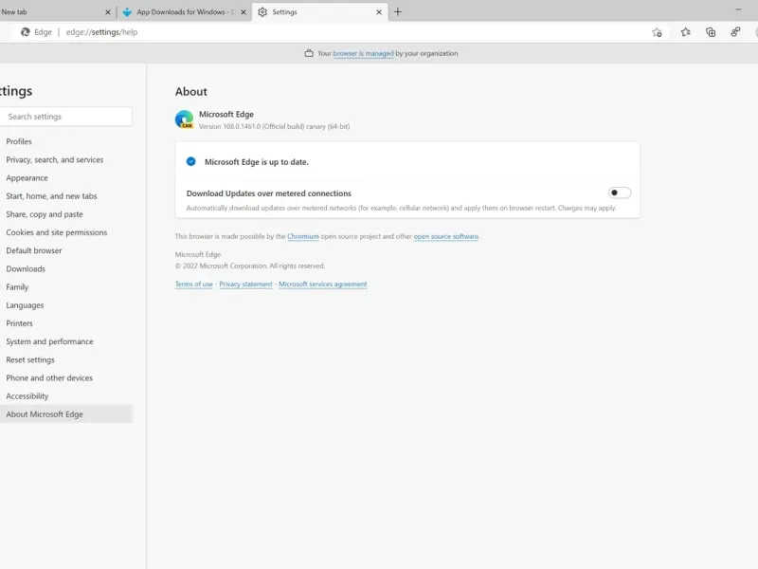Click the browser essentials icon at the toolbar's right end
This screenshot has height=569, width=758.
click(735, 32)
